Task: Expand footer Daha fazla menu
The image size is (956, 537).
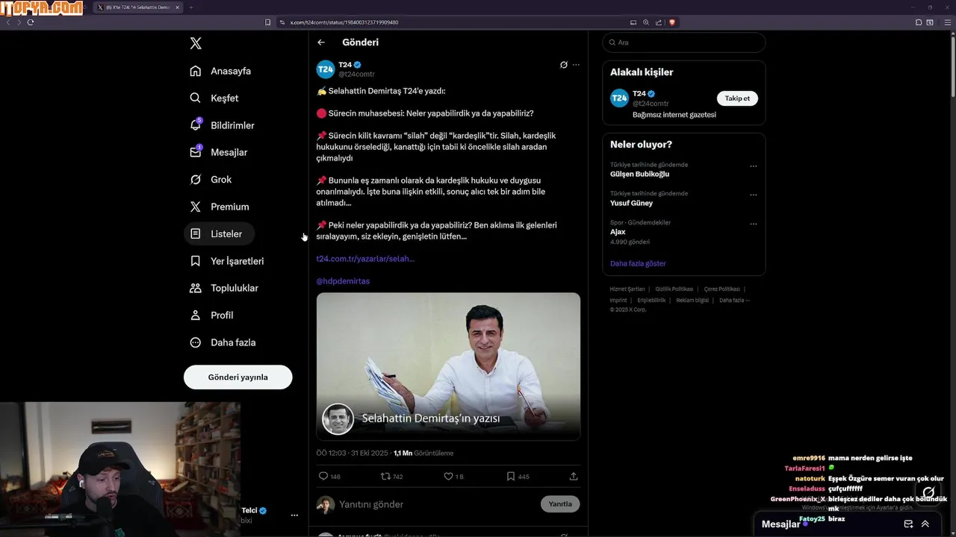Action: [x=734, y=301]
